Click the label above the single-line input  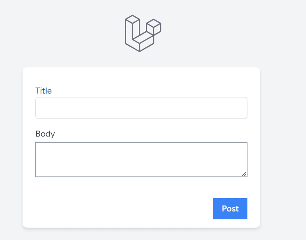click(x=44, y=91)
